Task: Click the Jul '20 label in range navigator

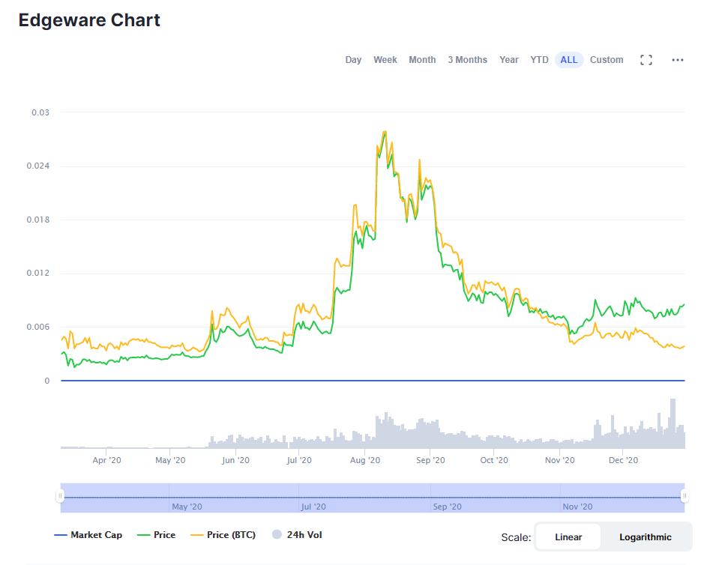Action: 313,507
